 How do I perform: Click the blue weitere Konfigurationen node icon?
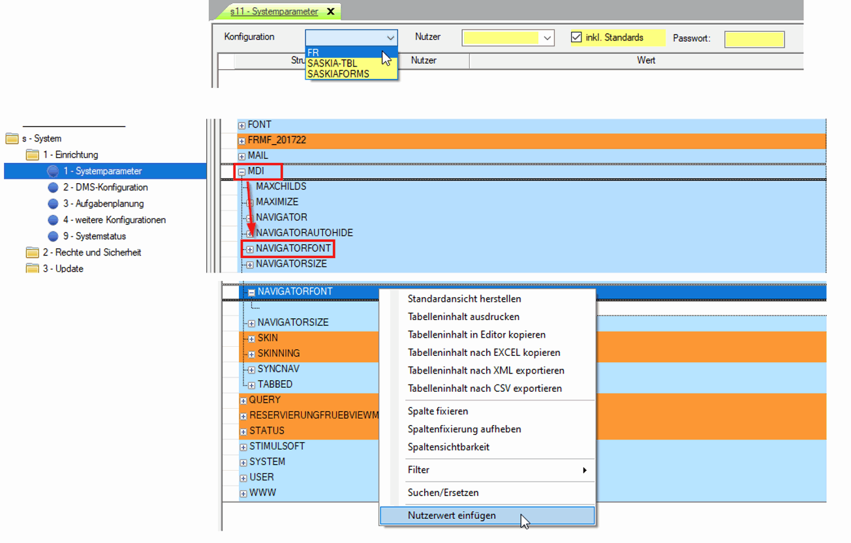(53, 220)
